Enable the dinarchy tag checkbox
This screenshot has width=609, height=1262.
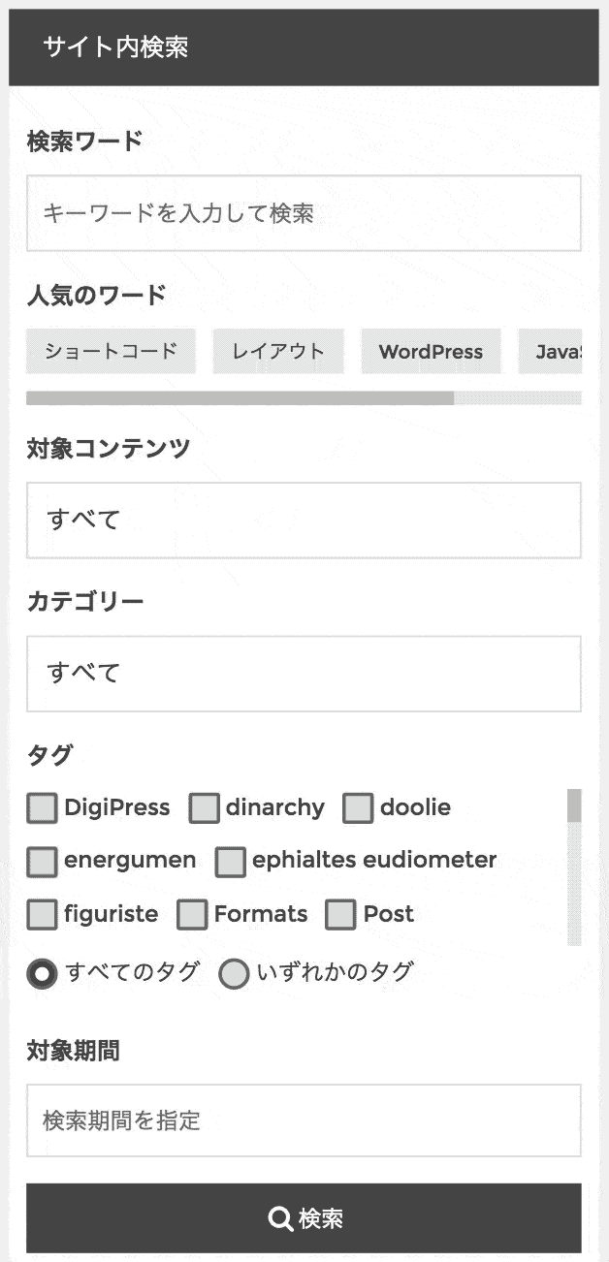(204, 808)
